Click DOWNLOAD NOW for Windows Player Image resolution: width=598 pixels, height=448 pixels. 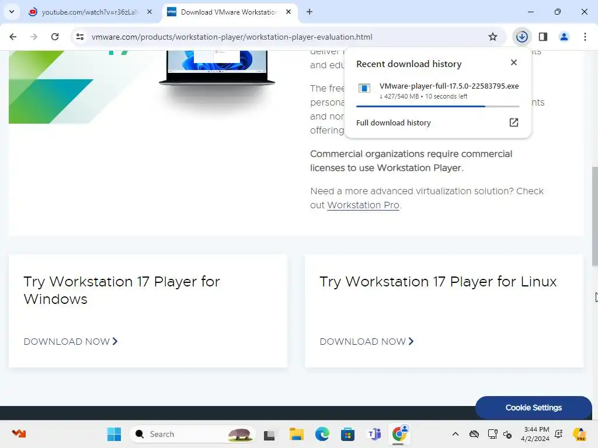click(71, 341)
